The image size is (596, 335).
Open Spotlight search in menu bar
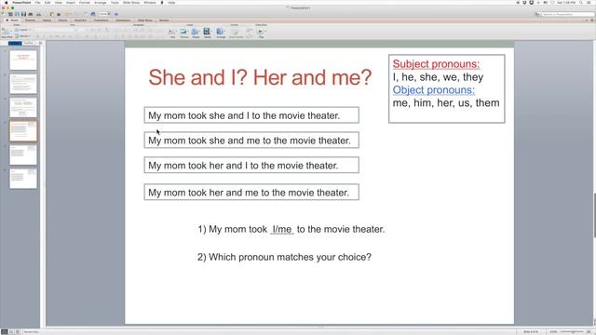(x=581, y=3)
